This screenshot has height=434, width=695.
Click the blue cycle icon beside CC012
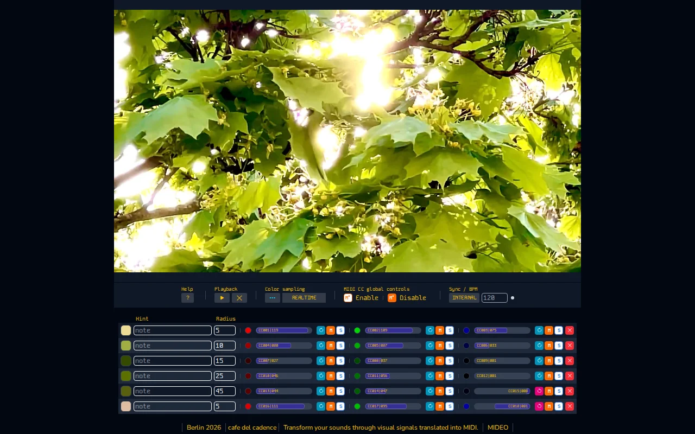coord(539,376)
